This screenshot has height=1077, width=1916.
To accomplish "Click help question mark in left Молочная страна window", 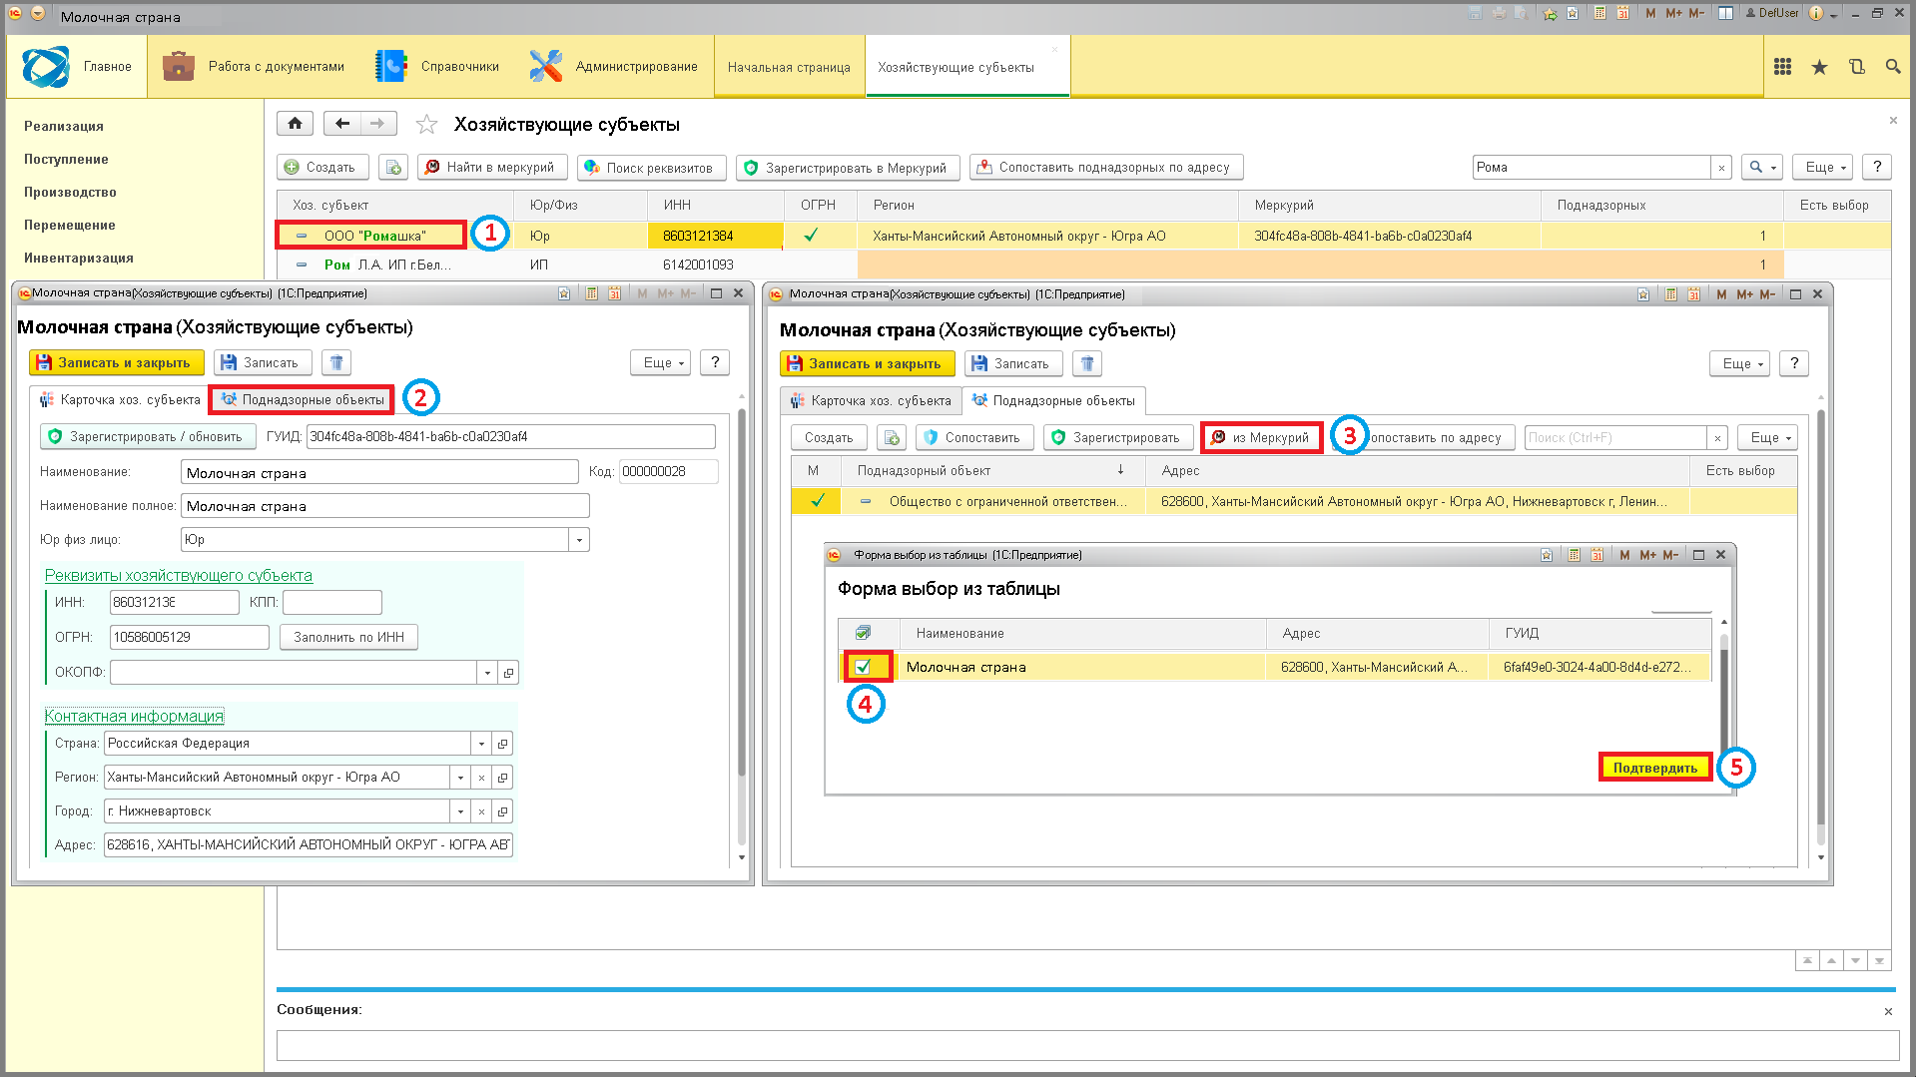I will pos(715,363).
